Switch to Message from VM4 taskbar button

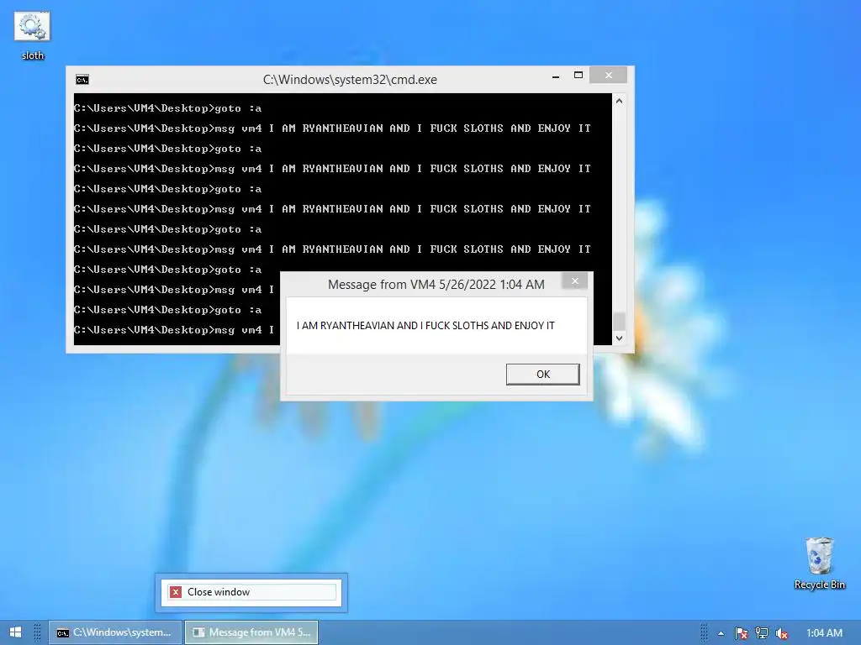[x=251, y=632]
